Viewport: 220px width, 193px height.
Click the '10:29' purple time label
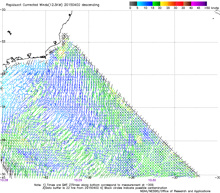[78, 180]
